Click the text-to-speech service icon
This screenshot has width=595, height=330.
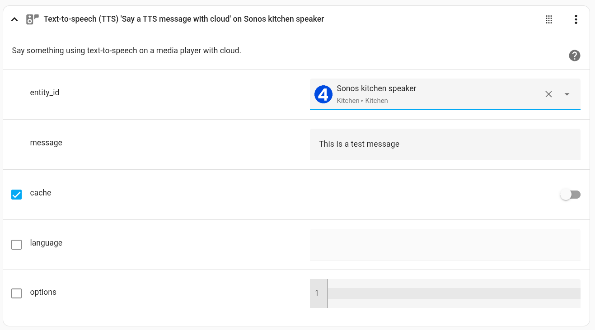(x=32, y=19)
